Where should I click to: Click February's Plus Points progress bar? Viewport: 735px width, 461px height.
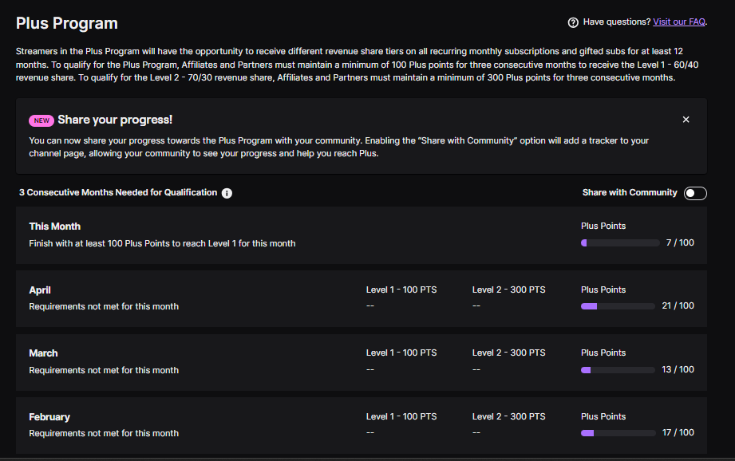618,433
